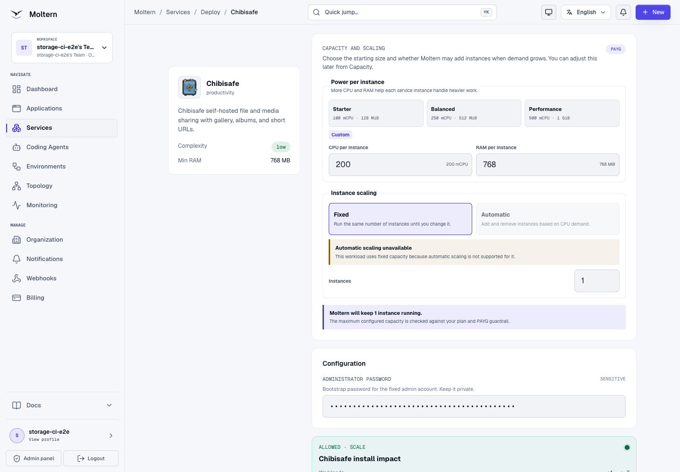The width and height of the screenshot is (680, 472).
Task: Go to Applications in the sidebar
Action: pyautogui.click(x=62, y=109)
